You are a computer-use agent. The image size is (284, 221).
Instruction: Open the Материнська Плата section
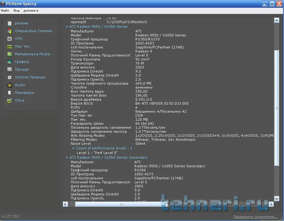tap(32, 54)
